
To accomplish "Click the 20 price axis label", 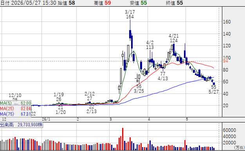I will point(225,106).
